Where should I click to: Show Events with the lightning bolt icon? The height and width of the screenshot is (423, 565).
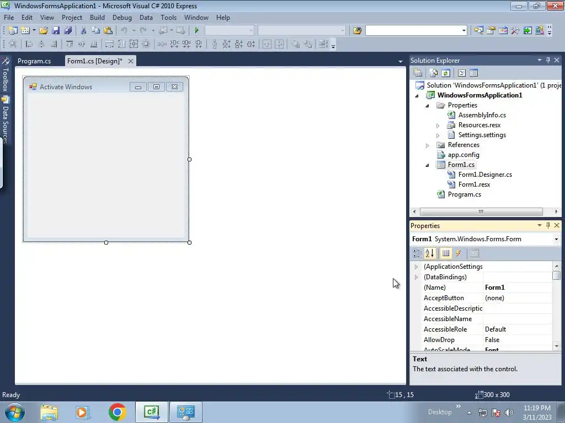[x=459, y=253]
